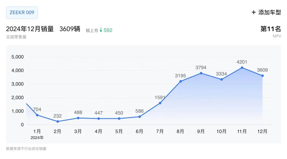The width and height of the screenshot is (287, 159).
Task: Click the 6月 x-axis label
Action: pyautogui.click(x=140, y=131)
